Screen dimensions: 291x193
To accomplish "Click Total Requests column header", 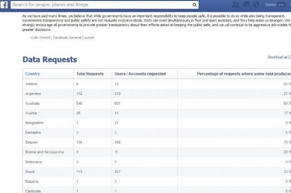I will pos(90,74).
